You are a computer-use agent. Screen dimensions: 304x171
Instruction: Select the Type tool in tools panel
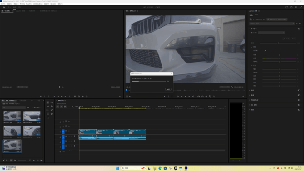click(48, 118)
